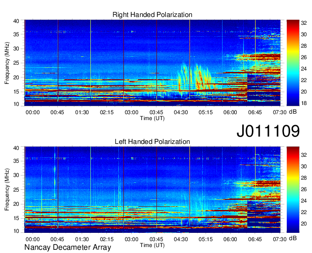The width and height of the screenshot is (312, 253).
Task: Click the 24 value on top colorbar
Action: 304,69
